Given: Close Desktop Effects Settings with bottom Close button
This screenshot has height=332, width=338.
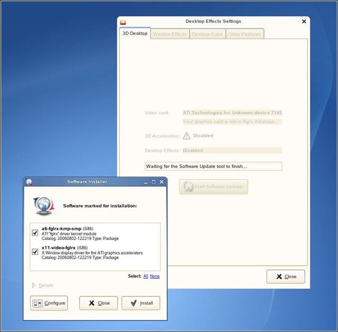Looking at the screenshot, I should (286, 276).
